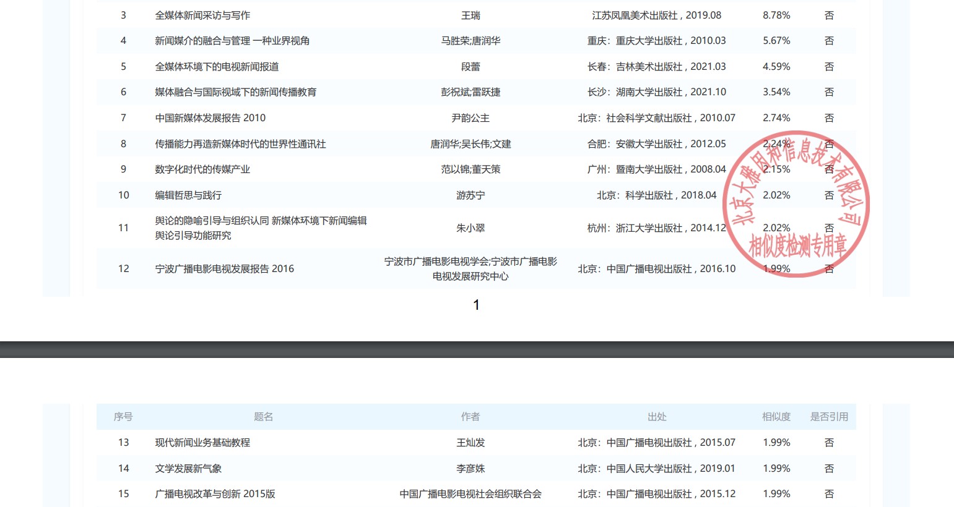Select the title 全媒体新闻采访与写作

[x=202, y=15]
